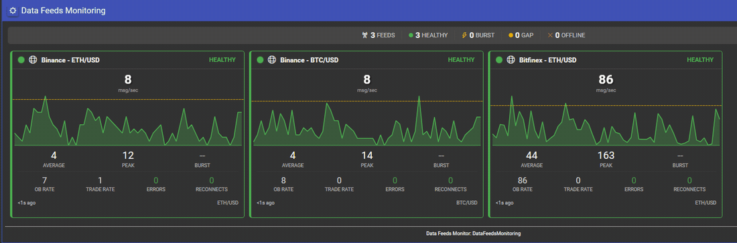Click globe icon on Binance ETH/USD card
This screenshot has height=243, width=737.
33,60
